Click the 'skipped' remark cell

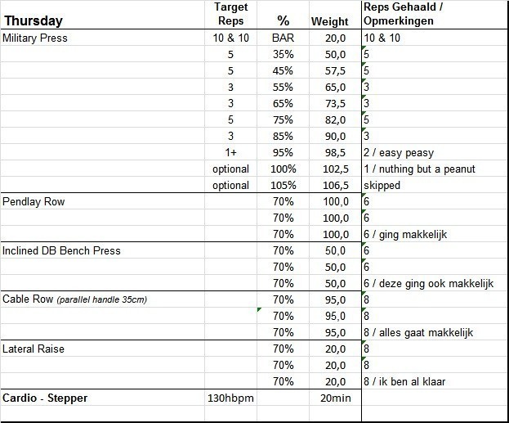coord(382,185)
